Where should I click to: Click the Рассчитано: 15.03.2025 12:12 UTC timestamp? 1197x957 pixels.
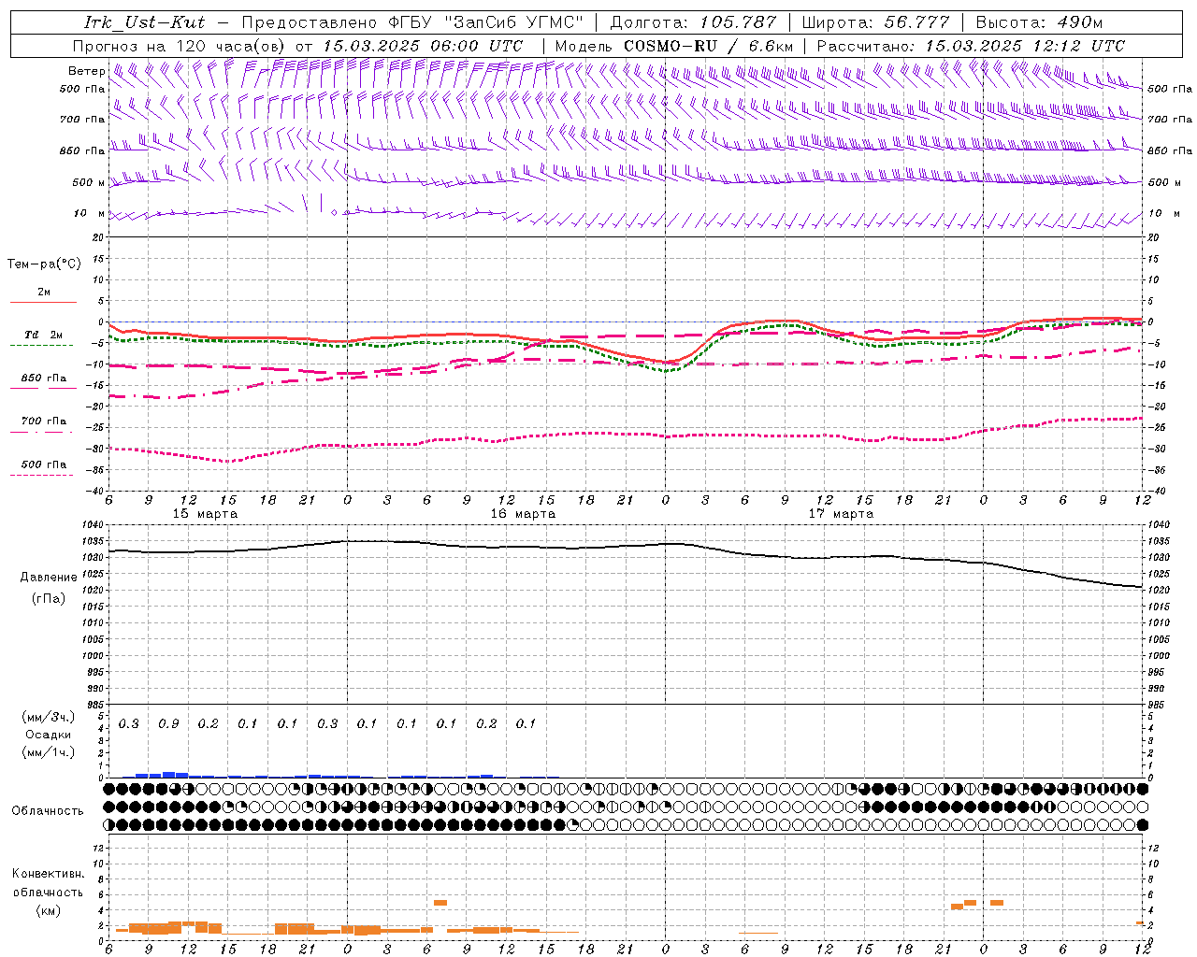coord(971,46)
